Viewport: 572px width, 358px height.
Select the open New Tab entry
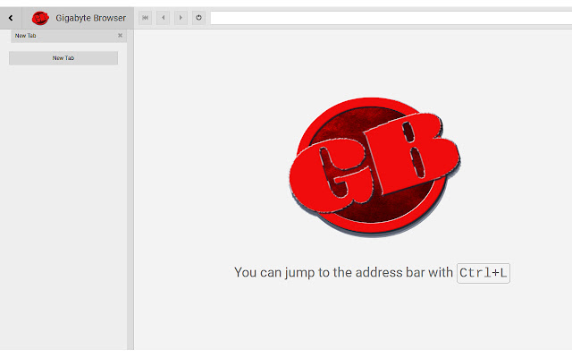coord(69,36)
